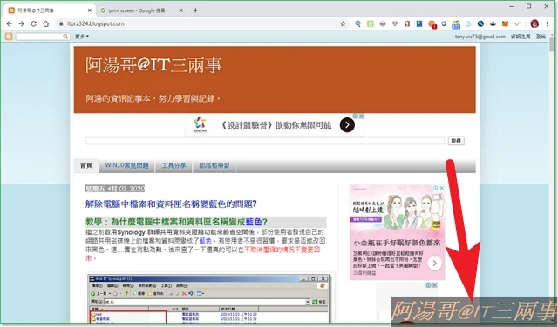
Task: Go back with the browser back arrow
Action: (10, 23)
